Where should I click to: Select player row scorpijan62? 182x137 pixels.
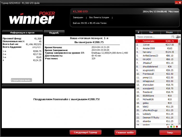[x=157, y=88]
